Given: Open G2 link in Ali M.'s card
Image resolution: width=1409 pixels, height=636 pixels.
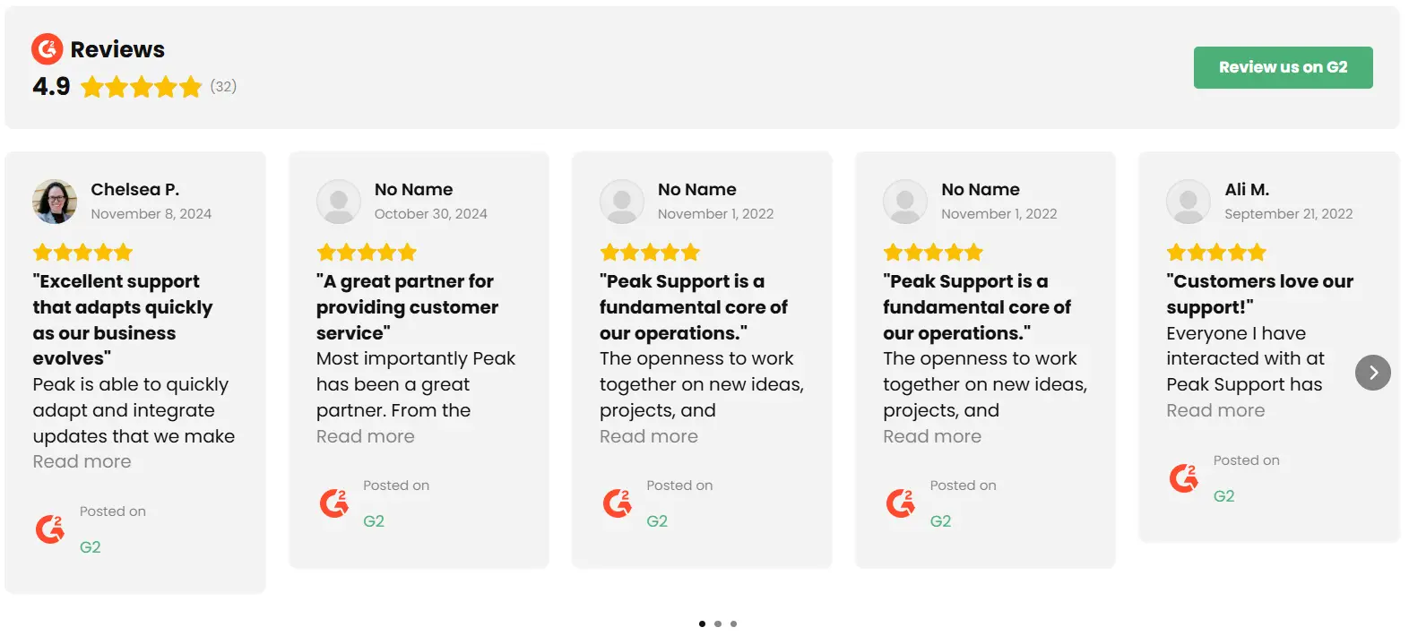Looking at the screenshot, I should tap(1223, 496).
